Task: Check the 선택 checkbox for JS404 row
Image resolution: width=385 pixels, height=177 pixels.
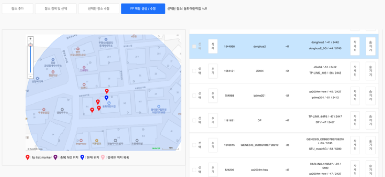Action: (x=194, y=71)
